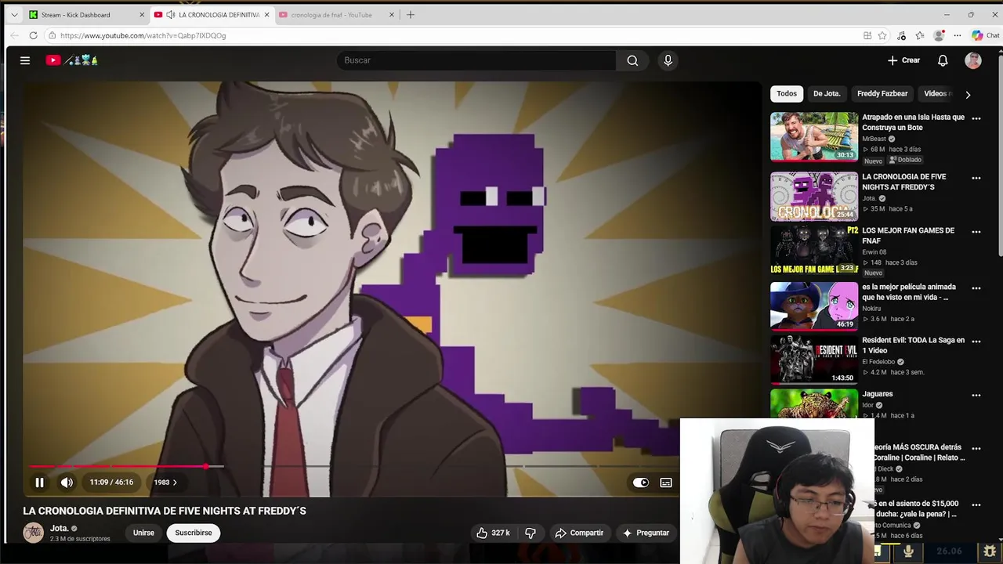1003x564 pixels.
Task: Open options for mejor película animada video
Action: (976, 288)
